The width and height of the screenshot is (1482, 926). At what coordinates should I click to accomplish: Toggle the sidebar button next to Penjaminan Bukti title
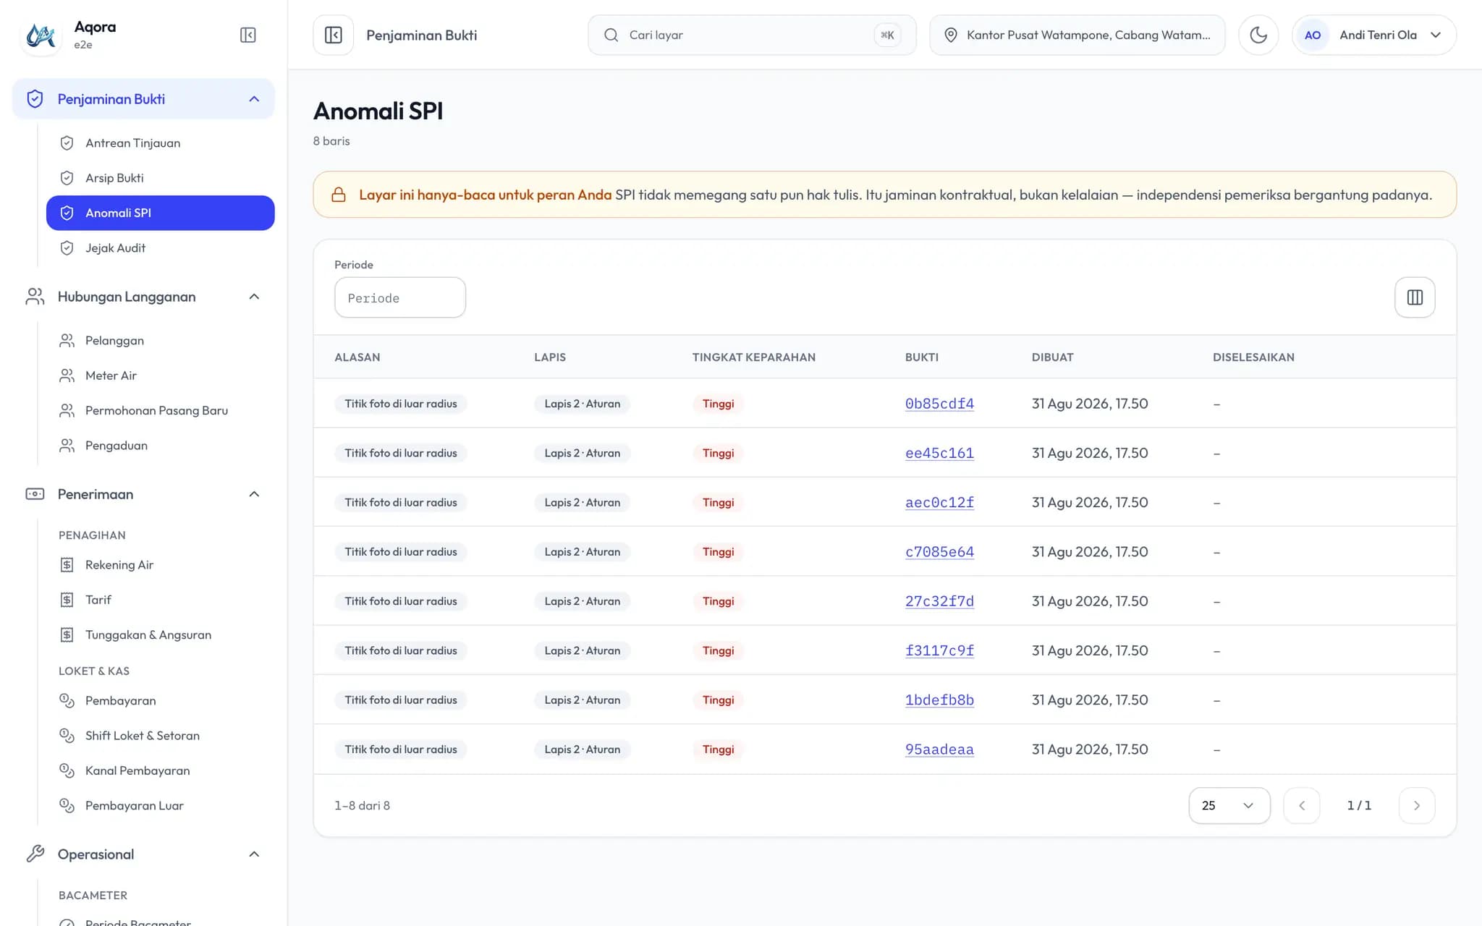pyautogui.click(x=334, y=35)
